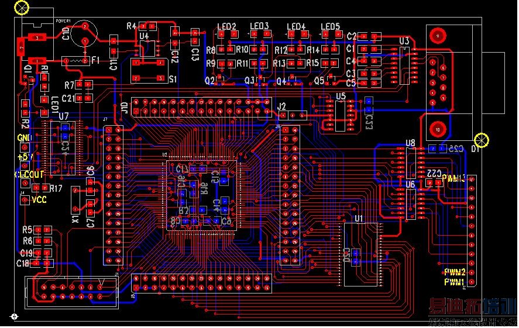The height and width of the screenshot is (328, 519).
Task: Select the U7 designator label
Action: (x=64, y=116)
